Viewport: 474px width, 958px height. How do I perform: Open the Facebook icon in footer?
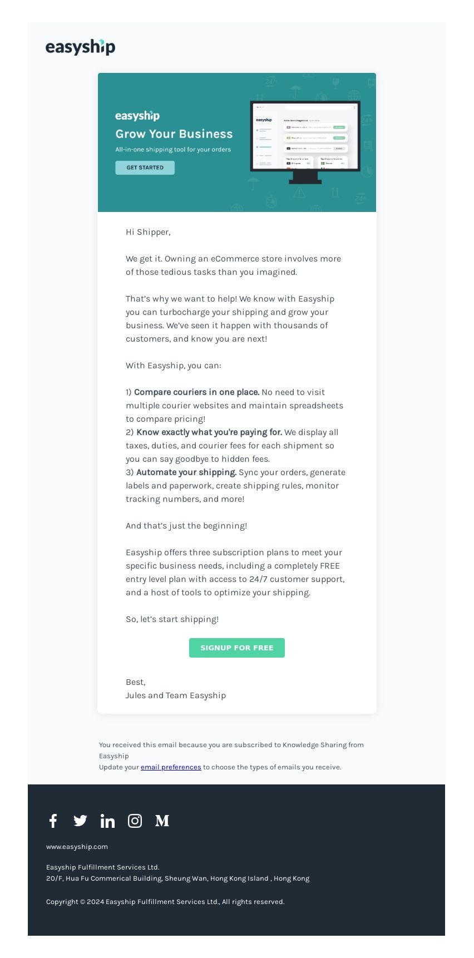point(53,821)
